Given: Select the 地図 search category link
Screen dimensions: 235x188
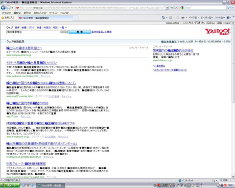Looking at the screenshot, I should 55,28.
